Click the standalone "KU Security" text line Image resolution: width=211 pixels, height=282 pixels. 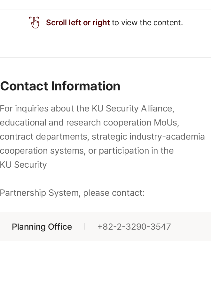tap(23, 165)
